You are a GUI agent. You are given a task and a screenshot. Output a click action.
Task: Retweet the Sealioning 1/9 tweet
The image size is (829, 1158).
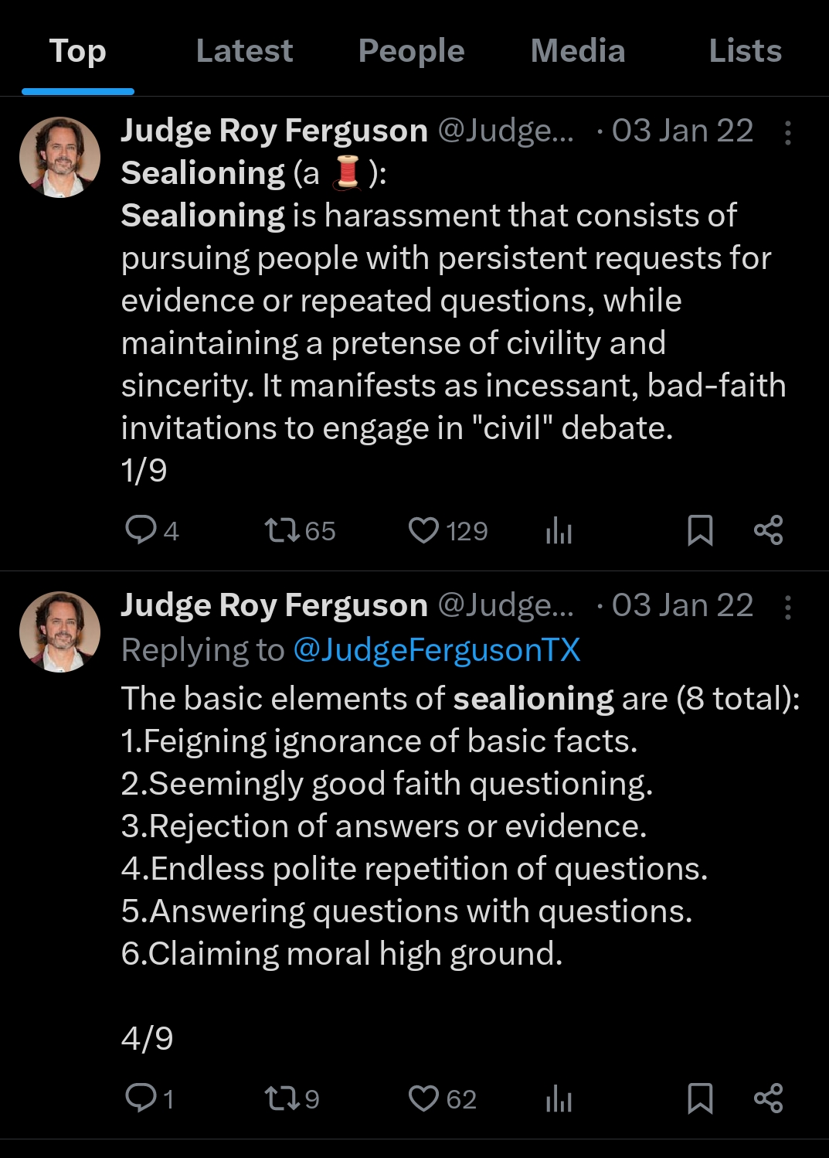[282, 530]
